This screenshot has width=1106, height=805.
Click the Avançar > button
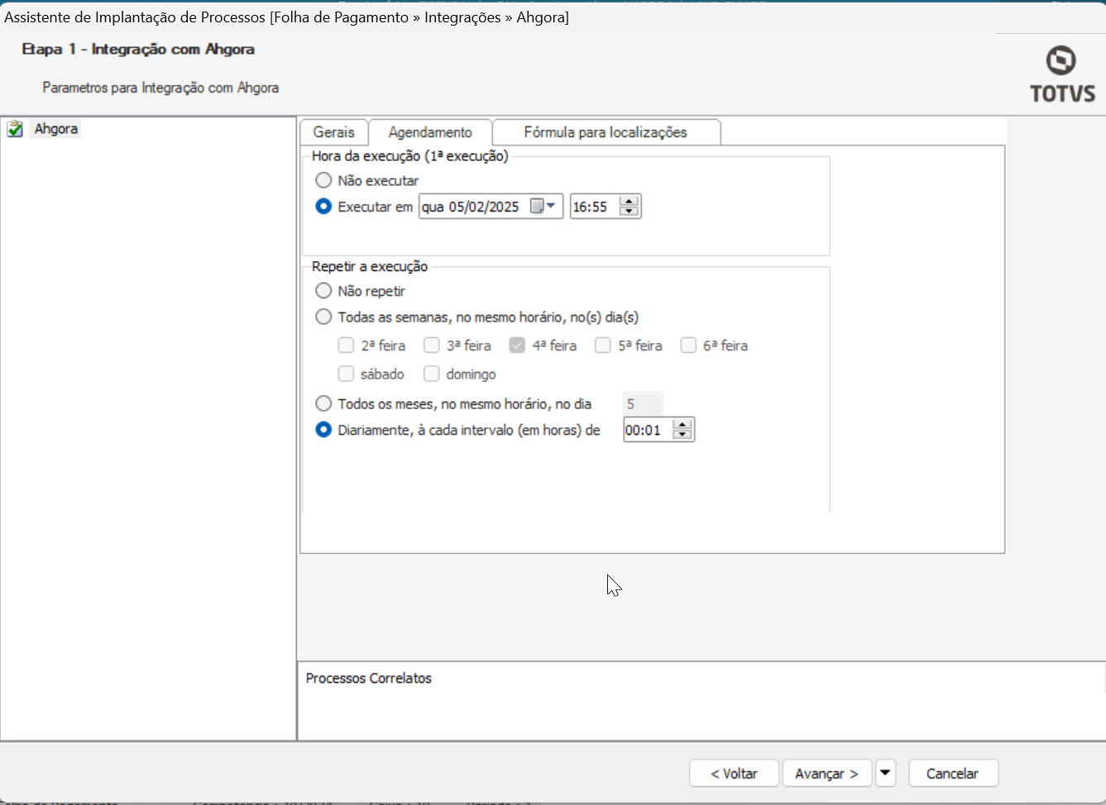click(827, 774)
